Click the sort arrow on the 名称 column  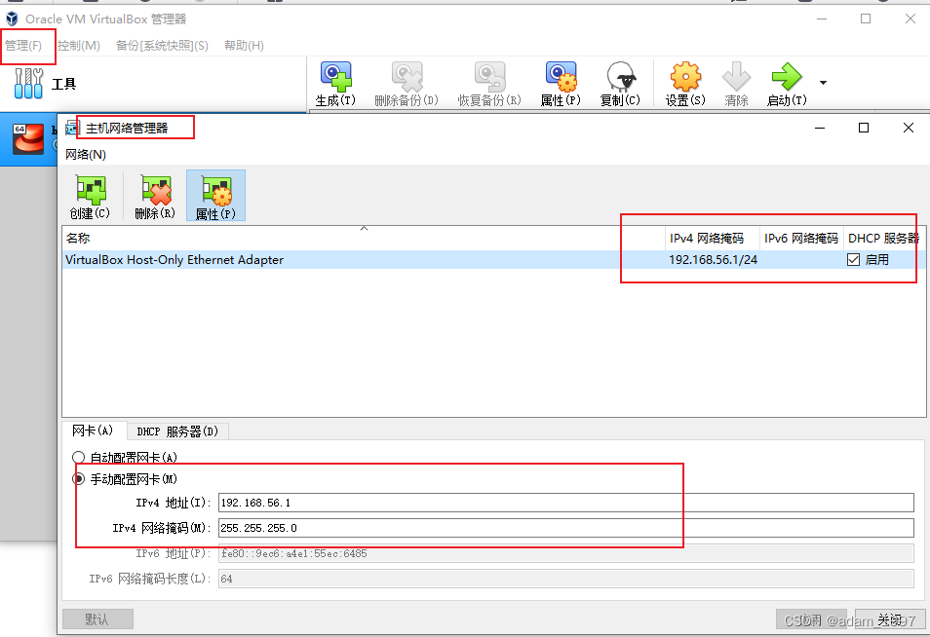365,226
